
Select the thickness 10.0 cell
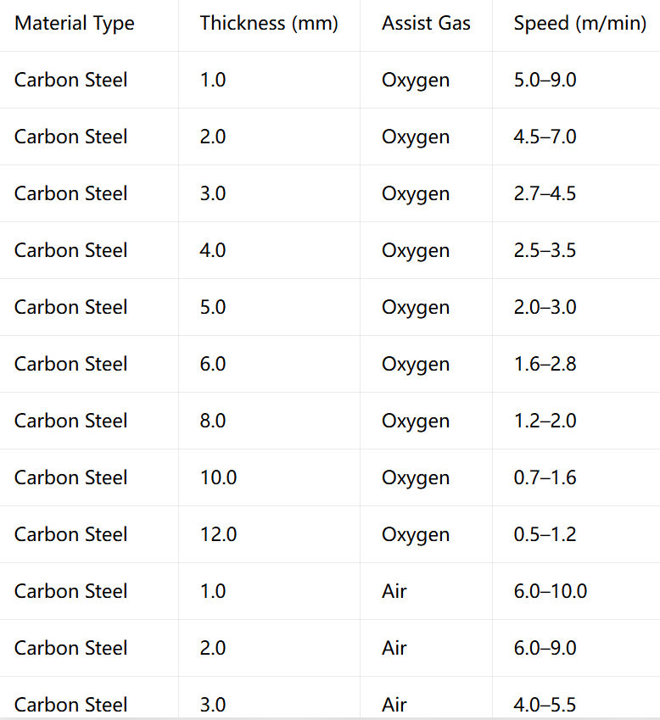click(218, 477)
